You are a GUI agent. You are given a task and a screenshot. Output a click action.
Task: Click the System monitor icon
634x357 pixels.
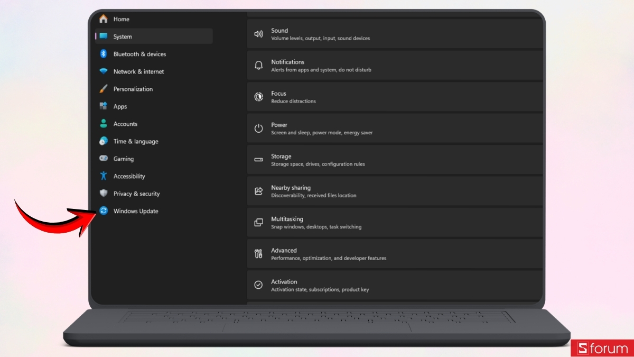click(104, 36)
